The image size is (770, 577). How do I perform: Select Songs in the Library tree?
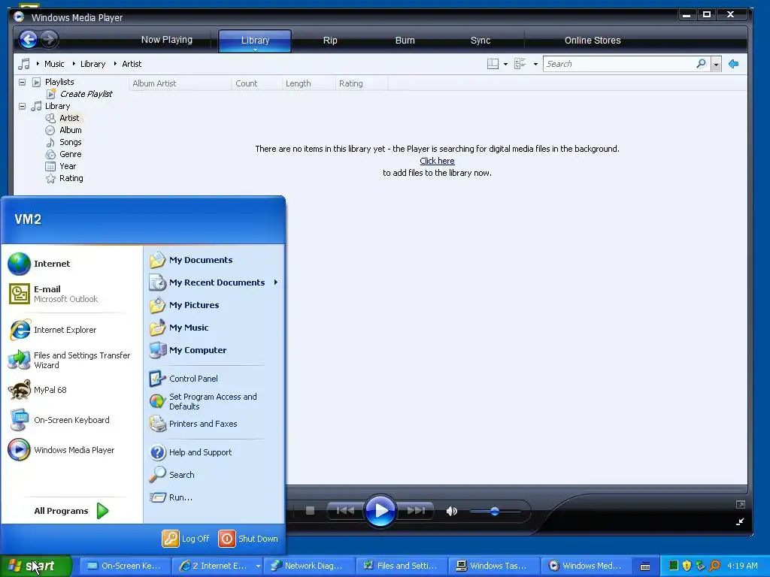tap(70, 142)
